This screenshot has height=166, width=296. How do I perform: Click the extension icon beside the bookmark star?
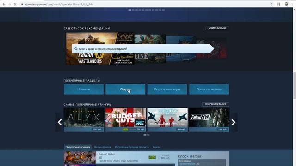(278, 4)
